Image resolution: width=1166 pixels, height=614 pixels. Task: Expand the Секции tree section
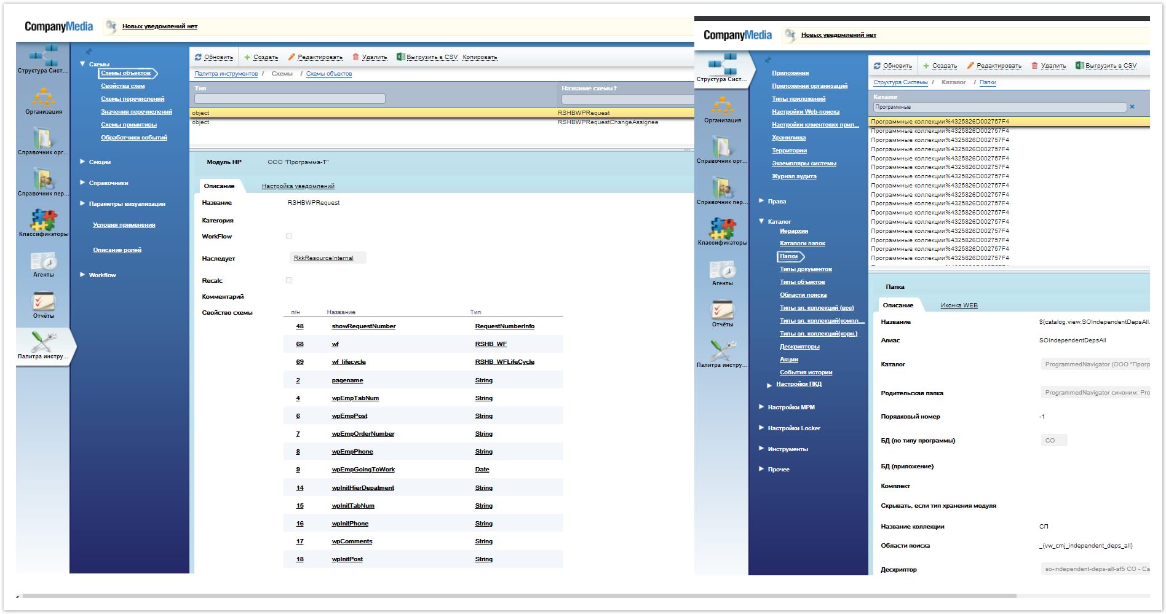click(82, 162)
